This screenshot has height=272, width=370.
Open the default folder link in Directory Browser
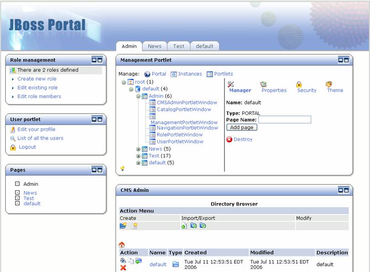click(x=158, y=264)
